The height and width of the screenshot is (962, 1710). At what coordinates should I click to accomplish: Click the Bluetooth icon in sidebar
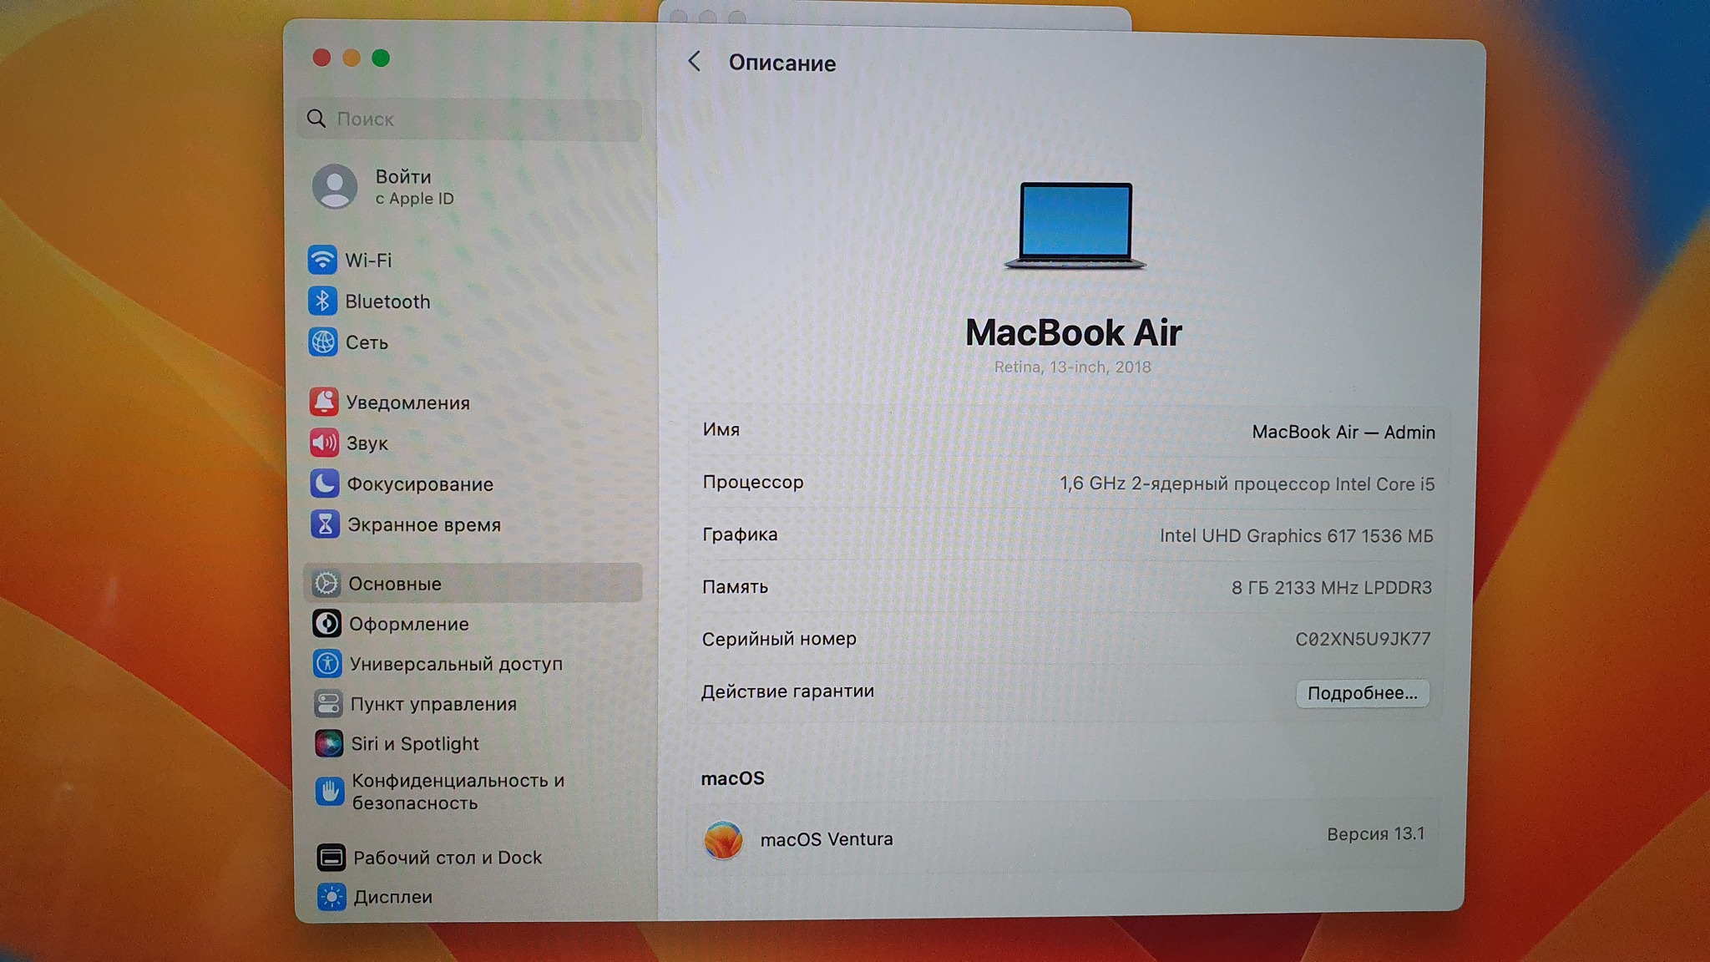coord(322,301)
